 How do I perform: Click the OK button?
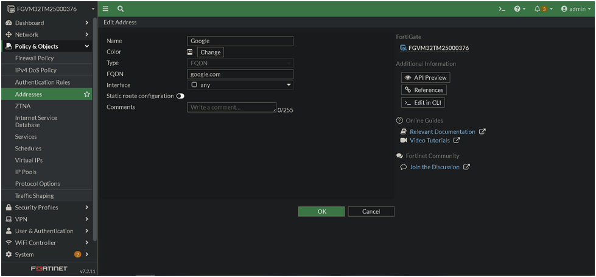[321, 212]
